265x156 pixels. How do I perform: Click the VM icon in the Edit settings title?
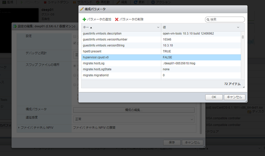(15, 26)
